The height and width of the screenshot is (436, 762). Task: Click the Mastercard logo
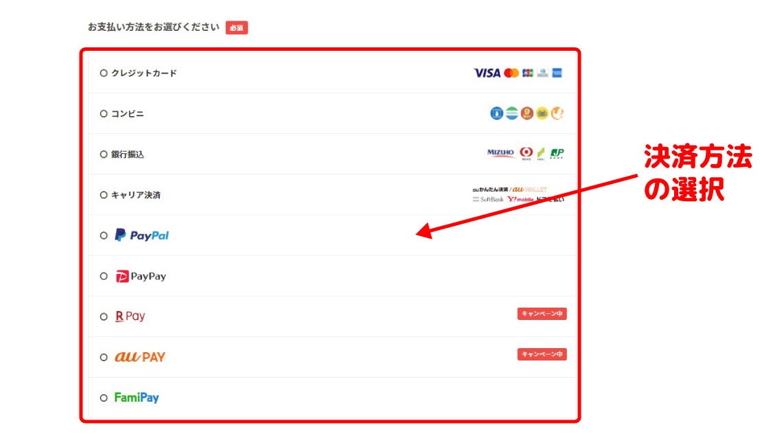click(511, 73)
